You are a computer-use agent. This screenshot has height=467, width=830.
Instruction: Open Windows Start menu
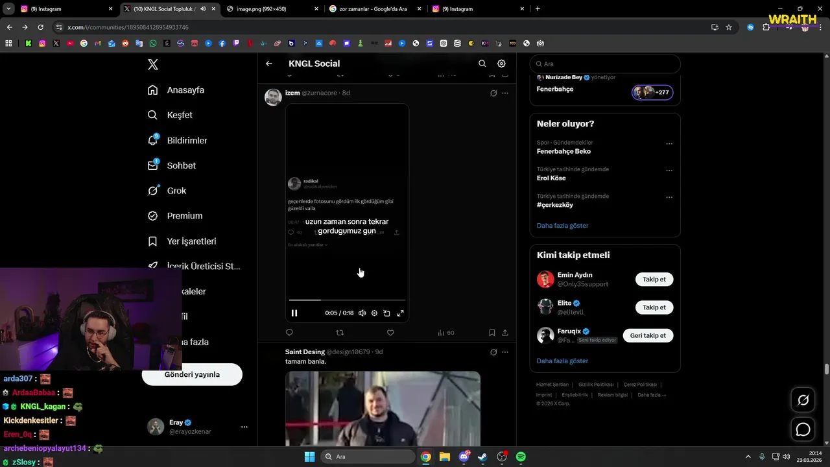pyautogui.click(x=309, y=457)
